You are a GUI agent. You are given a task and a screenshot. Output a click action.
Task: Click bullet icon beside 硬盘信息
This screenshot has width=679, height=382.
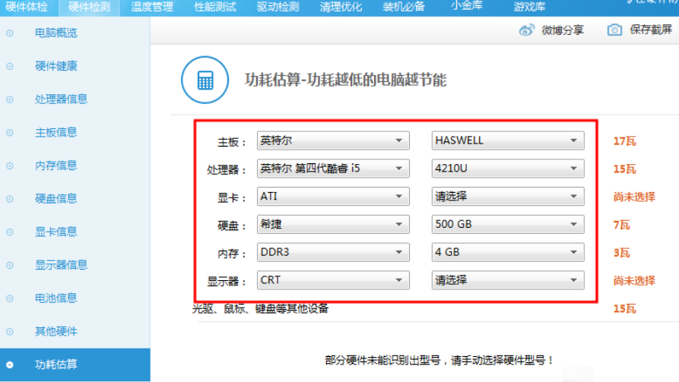click(x=10, y=199)
